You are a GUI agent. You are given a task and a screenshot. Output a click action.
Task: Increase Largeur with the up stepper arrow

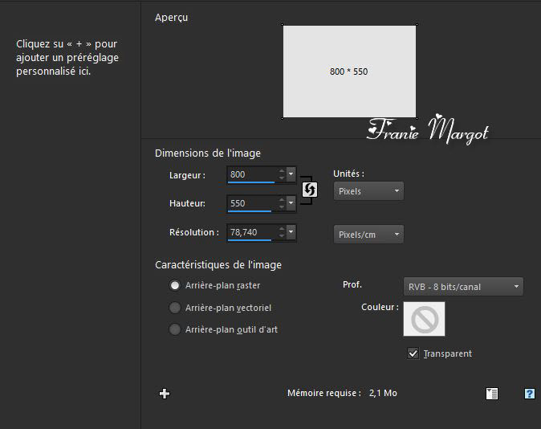click(x=281, y=171)
